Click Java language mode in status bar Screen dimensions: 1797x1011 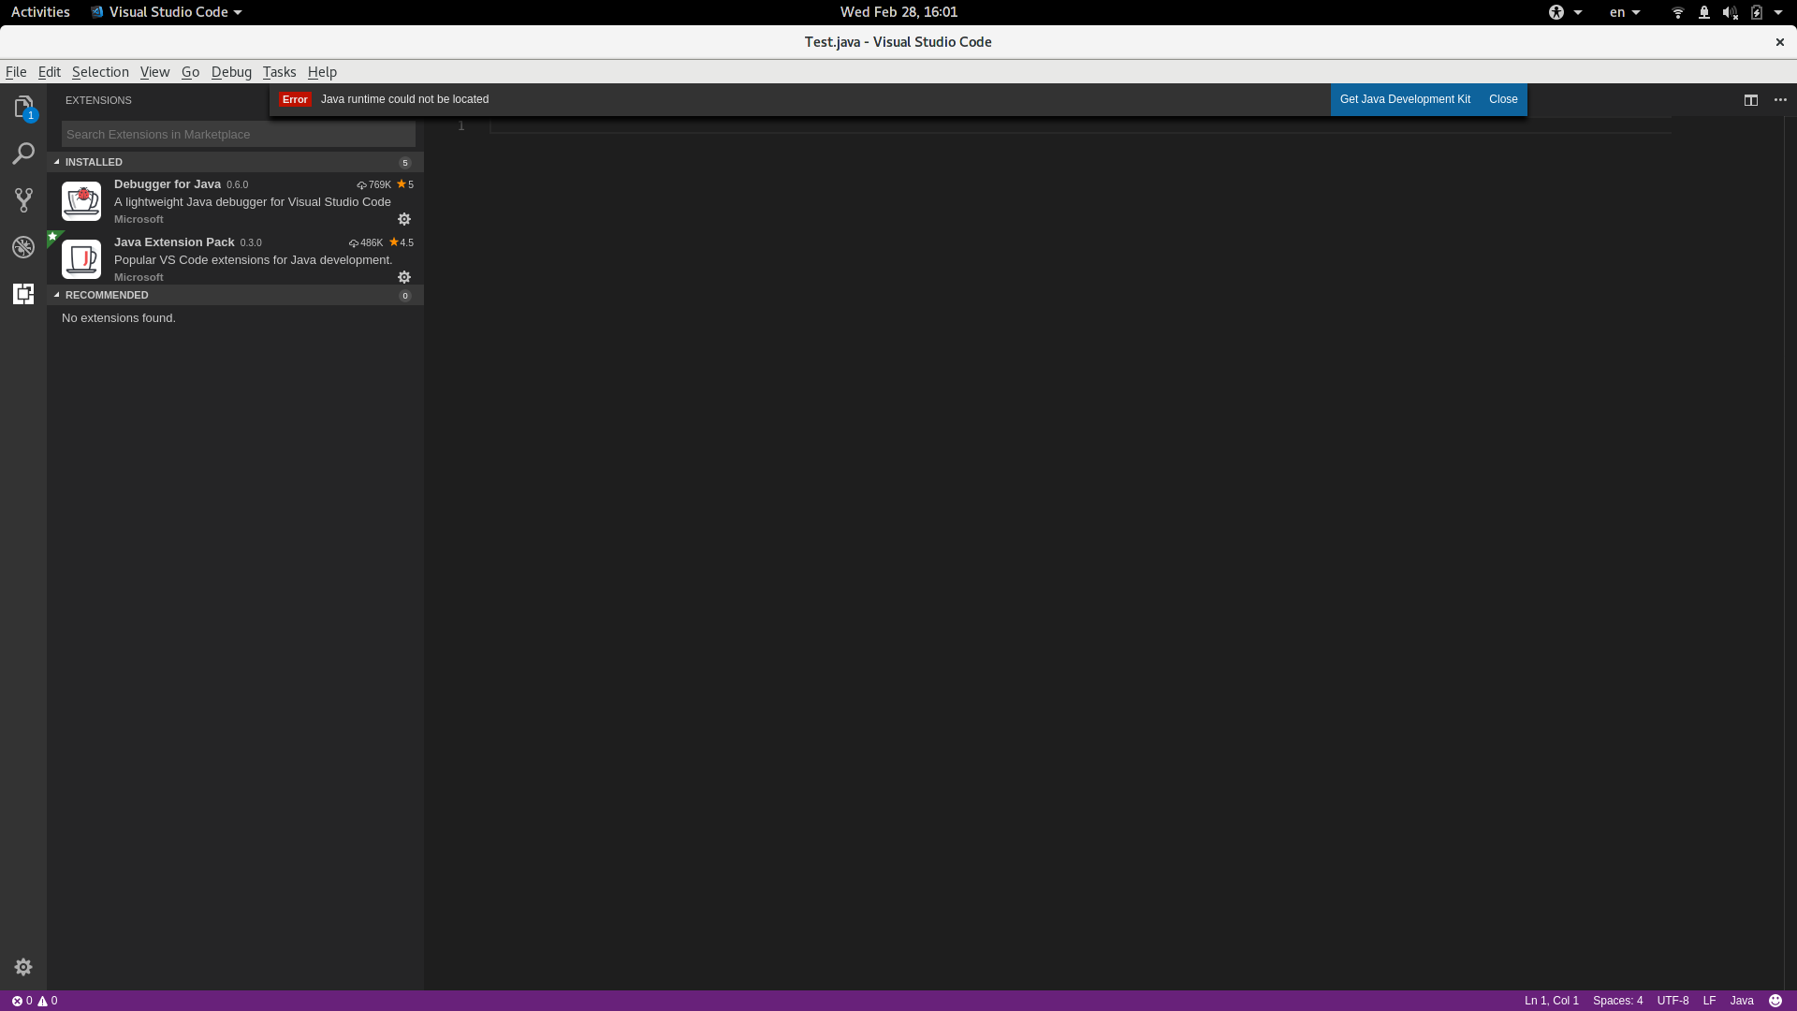coord(1742,1001)
